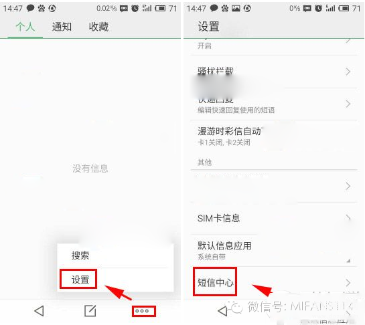Image resolution: width=365 pixels, height=325 pixels.
Task: Tap the compose new message icon
Action: point(90,311)
